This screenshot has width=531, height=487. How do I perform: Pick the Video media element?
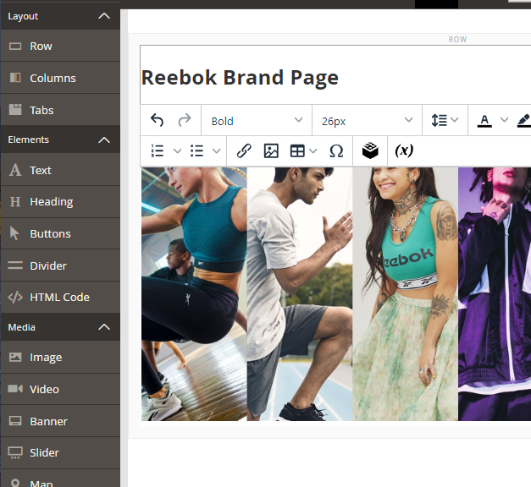[60, 389]
